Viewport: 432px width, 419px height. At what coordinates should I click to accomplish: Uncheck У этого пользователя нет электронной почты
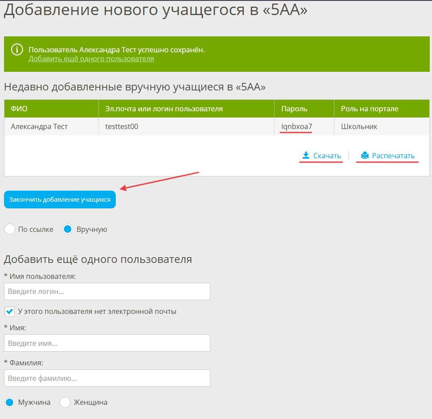coord(10,312)
